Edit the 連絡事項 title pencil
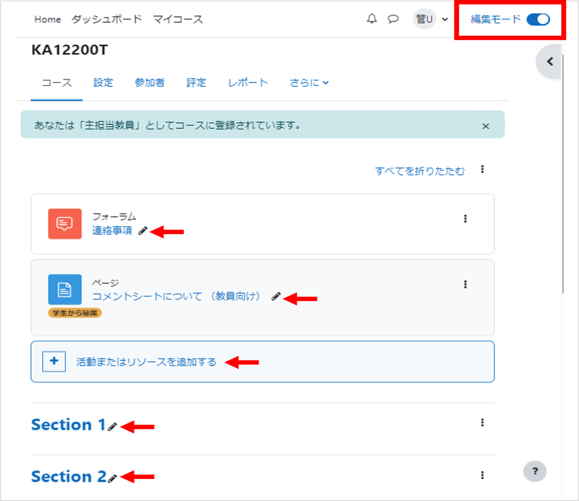This screenshot has width=579, height=501. coord(143,230)
